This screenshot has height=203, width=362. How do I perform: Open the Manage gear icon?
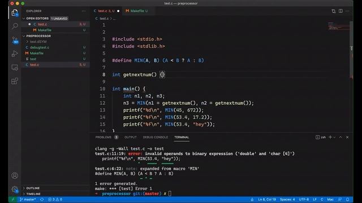tap(15, 189)
